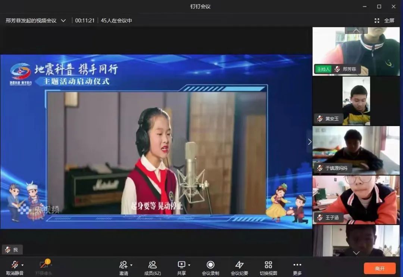Expand meeting title dropdown 邢芳菲发起的视频会议

click(63, 20)
